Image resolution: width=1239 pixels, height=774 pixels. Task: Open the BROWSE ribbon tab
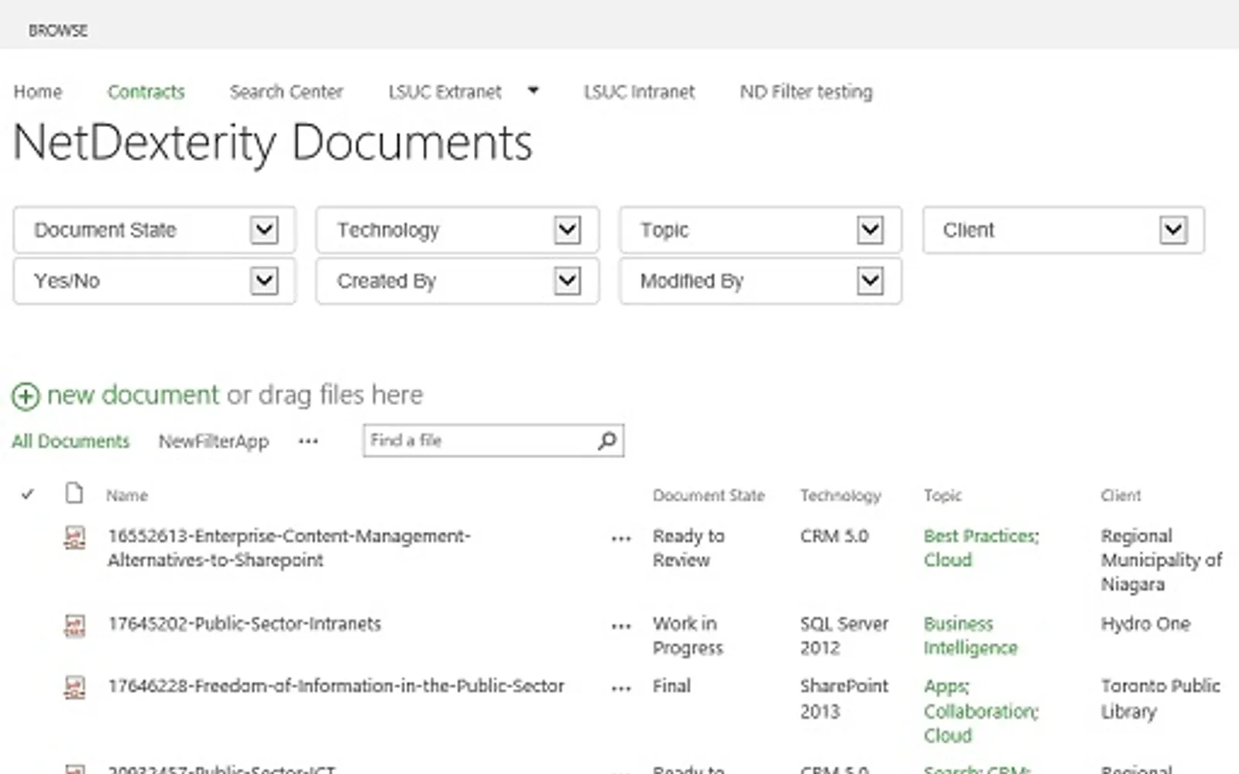(58, 30)
